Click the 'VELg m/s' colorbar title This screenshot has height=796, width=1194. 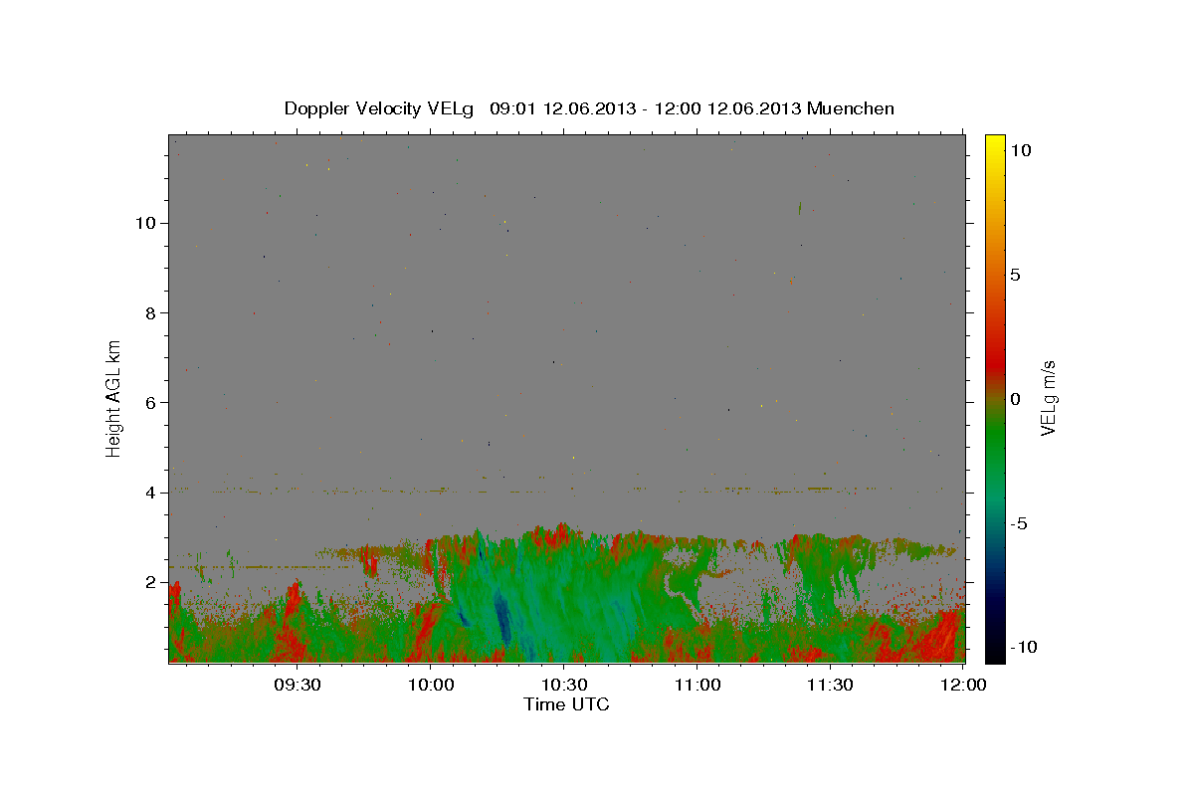click(1049, 397)
